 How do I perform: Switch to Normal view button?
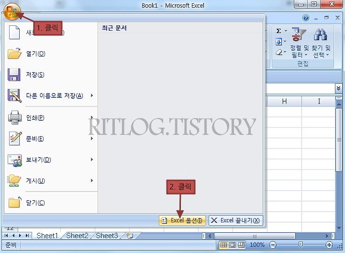pyautogui.click(x=224, y=245)
